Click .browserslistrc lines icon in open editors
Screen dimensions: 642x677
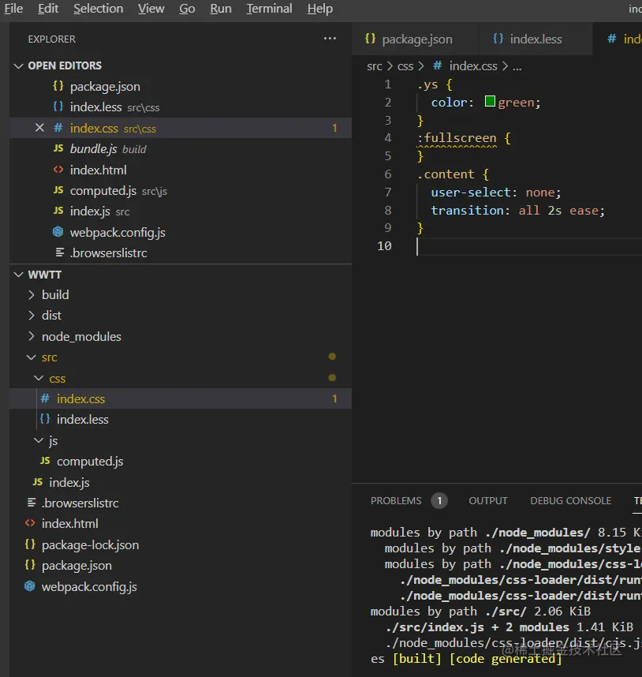[x=60, y=252]
